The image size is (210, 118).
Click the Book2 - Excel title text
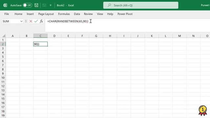[65, 5]
